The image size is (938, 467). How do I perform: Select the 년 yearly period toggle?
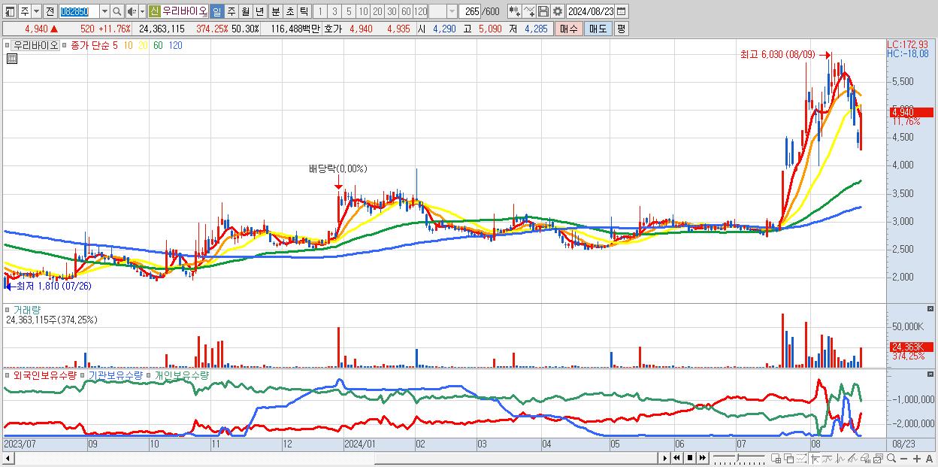pyautogui.click(x=259, y=11)
